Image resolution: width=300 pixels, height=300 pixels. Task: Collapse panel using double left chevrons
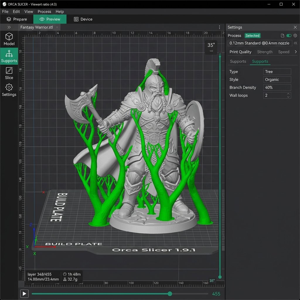pos(295,43)
